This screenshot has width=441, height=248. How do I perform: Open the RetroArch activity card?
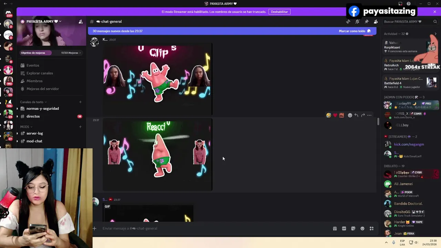coord(411,65)
